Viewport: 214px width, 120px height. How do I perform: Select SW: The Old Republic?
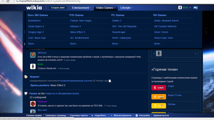pyautogui.click(x=124, y=26)
